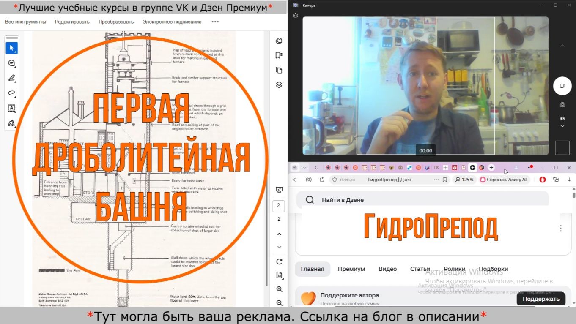Image resolution: width=576 pixels, height=324 pixels.
Task: Pick the highlighter pen tool
Action: pos(12,78)
